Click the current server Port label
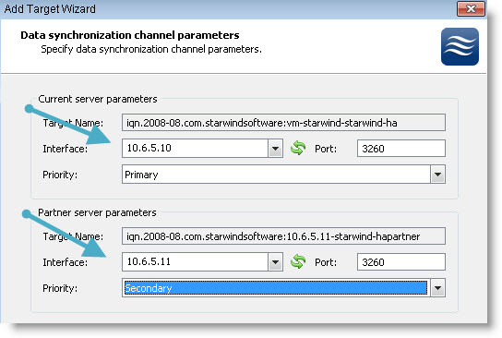 tap(326, 149)
